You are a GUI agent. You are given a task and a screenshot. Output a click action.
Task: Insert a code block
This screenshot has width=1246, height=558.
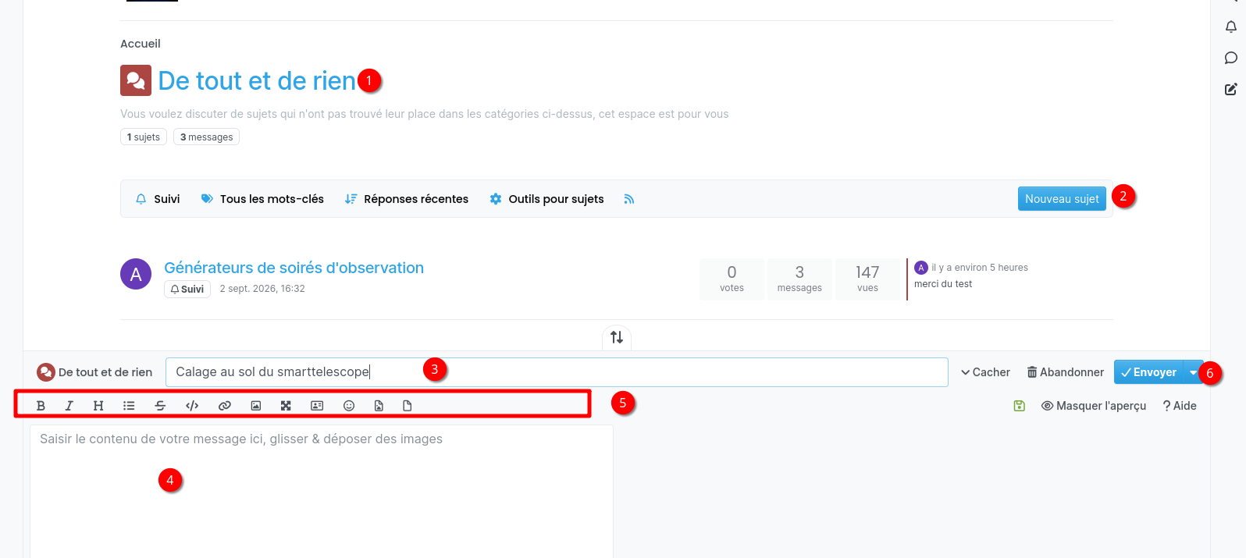click(192, 406)
